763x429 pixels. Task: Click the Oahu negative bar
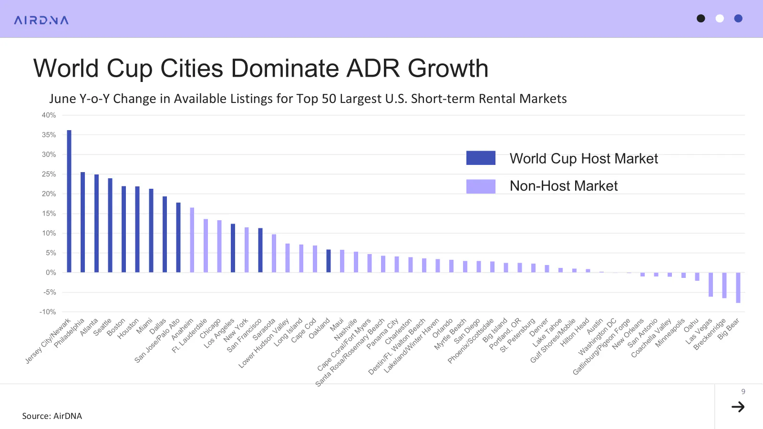click(x=697, y=276)
